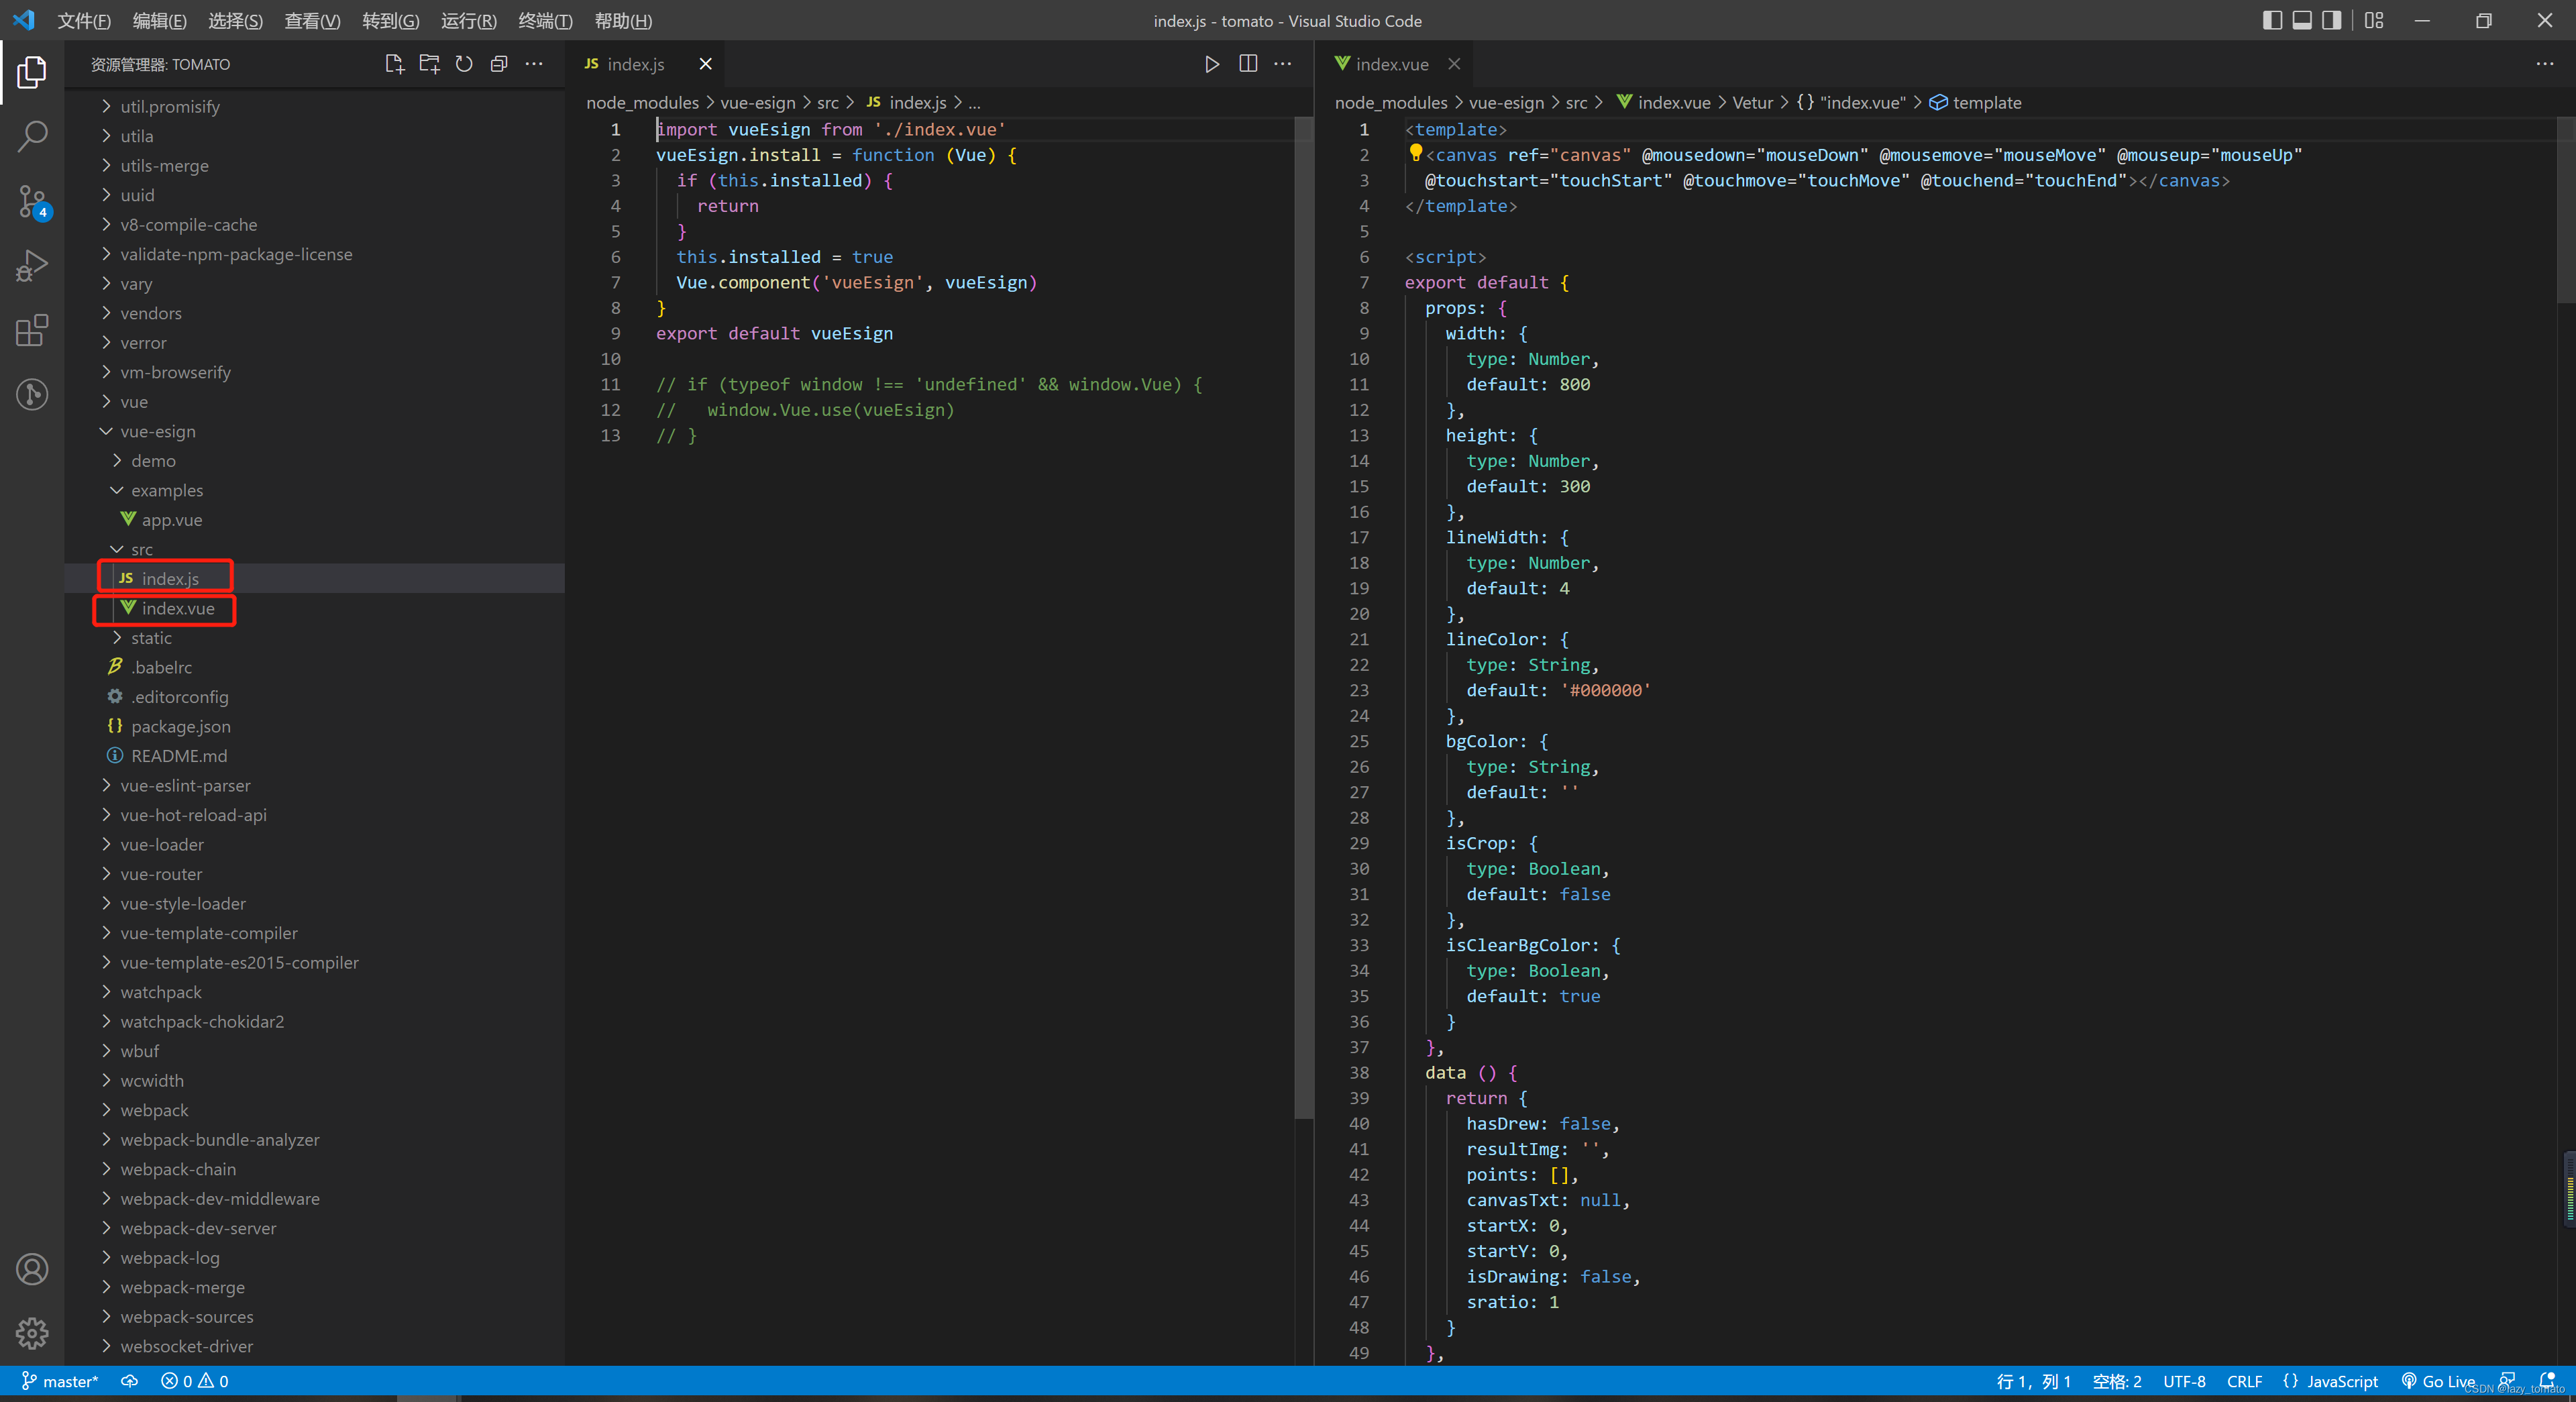The height and width of the screenshot is (1402, 2576).
Task: Click line 9 export default vueEsign
Action: point(774,333)
